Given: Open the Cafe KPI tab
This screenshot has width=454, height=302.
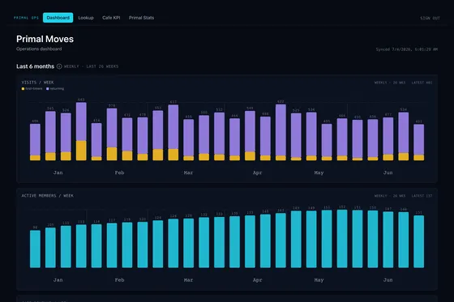Looking at the screenshot, I should (x=111, y=18).
